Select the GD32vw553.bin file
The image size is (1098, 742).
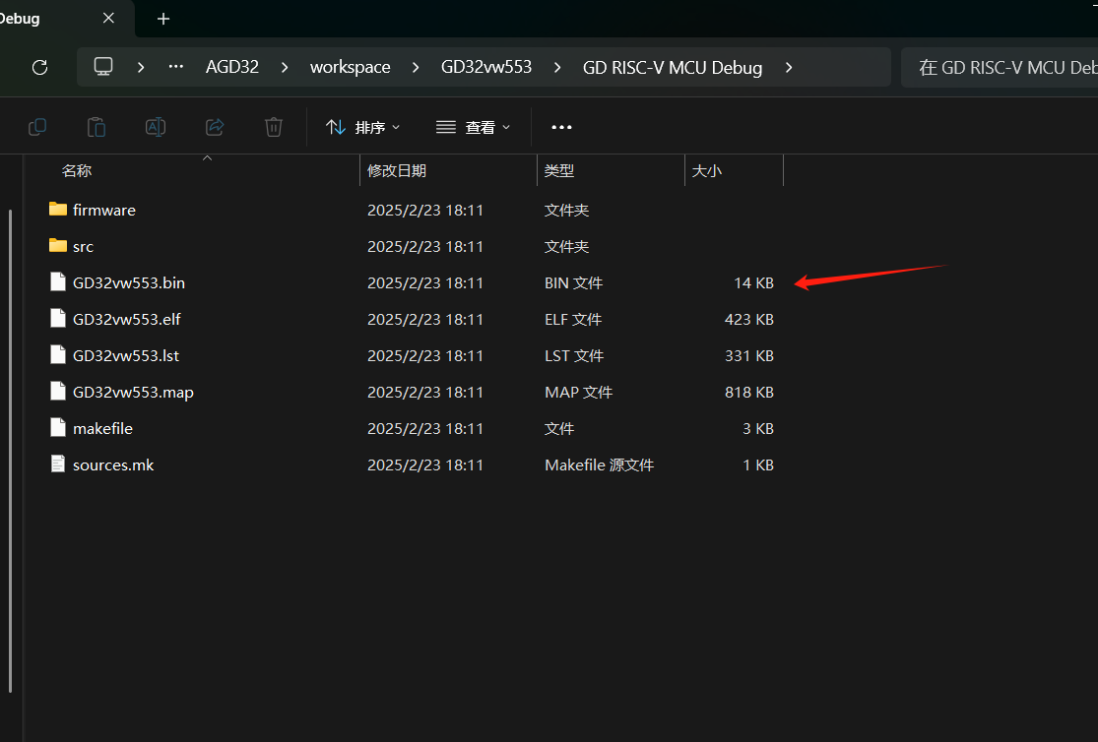point(128,282)
